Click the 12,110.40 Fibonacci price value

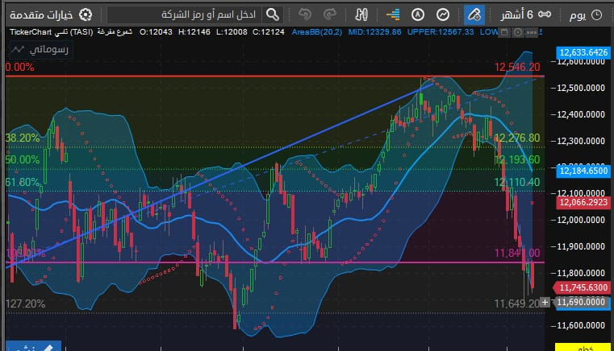517,182
